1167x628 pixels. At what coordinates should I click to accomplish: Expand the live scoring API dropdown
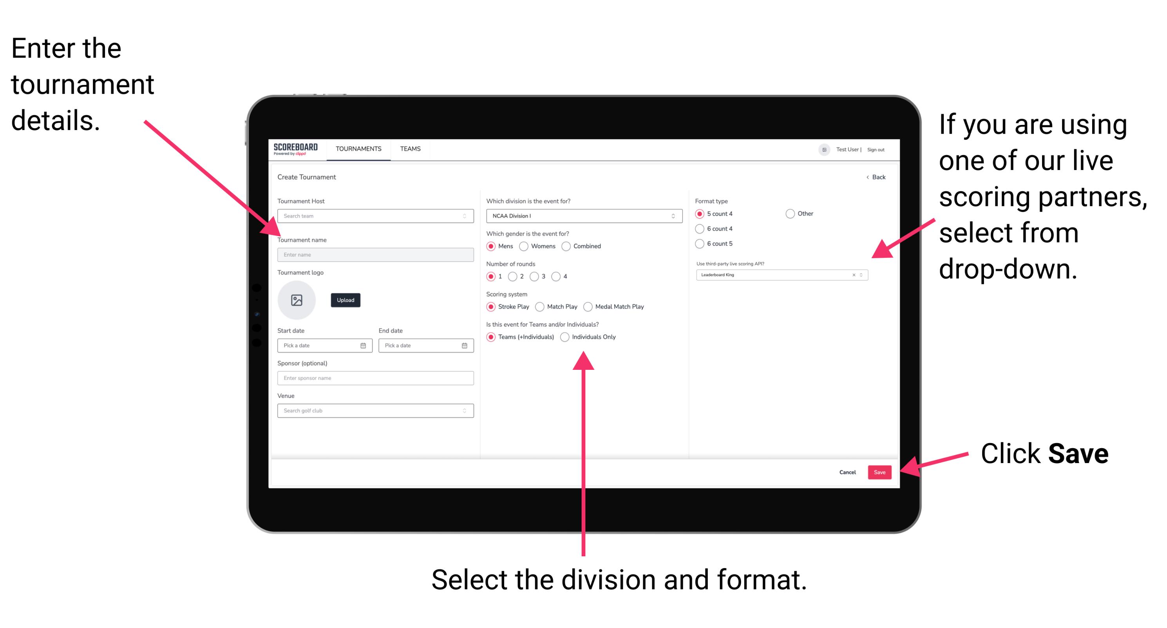tap(865, 275)
